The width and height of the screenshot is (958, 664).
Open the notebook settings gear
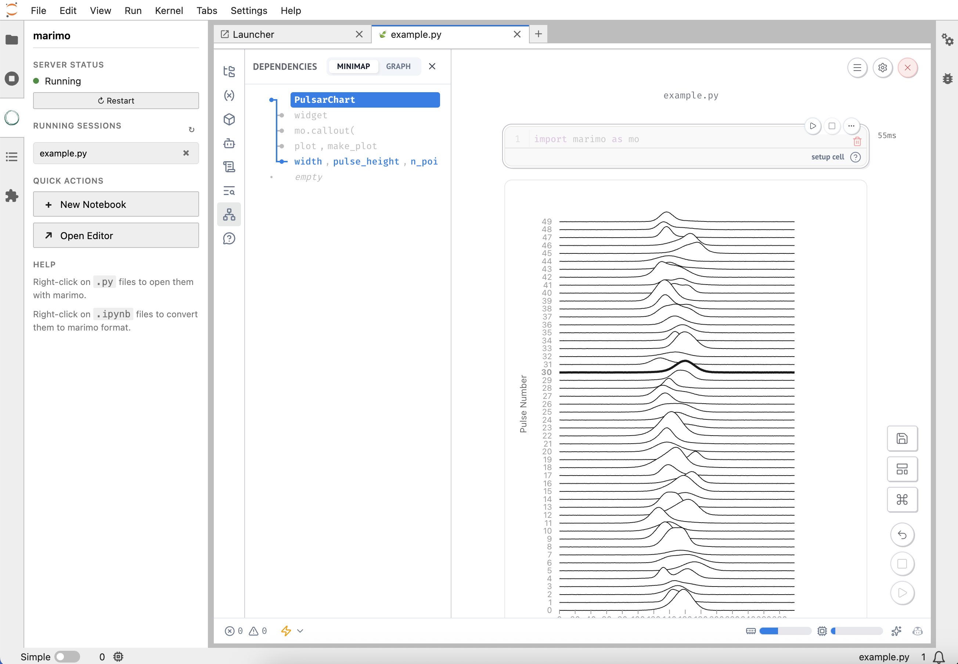pos(883,68)
